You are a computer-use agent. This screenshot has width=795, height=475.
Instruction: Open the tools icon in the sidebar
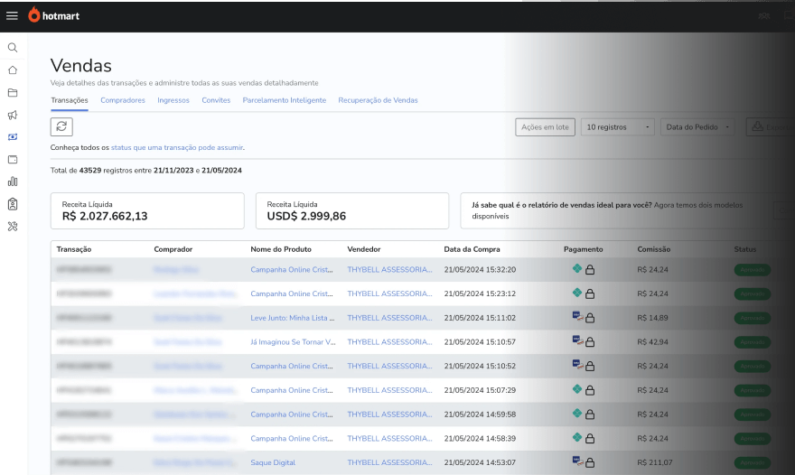(13, 226)
